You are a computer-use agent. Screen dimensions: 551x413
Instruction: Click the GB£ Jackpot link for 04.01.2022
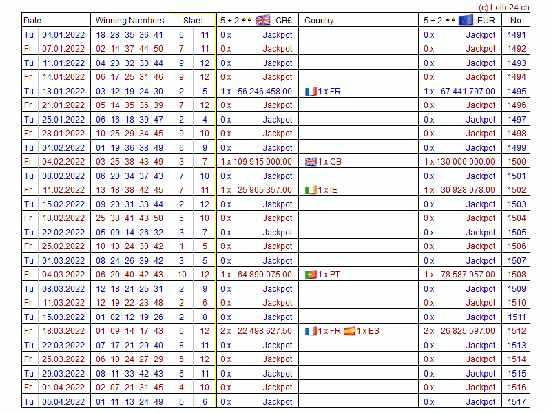coord(278,35)
